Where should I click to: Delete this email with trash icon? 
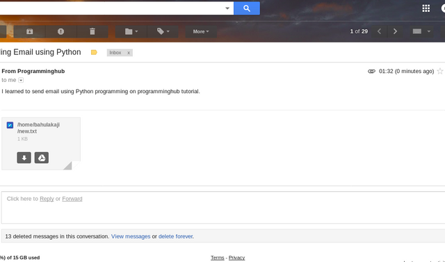coord(92,31)
